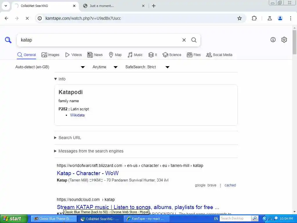
Task: Open CollabNet SearXNG taskbar item
Action: [100, 219]
